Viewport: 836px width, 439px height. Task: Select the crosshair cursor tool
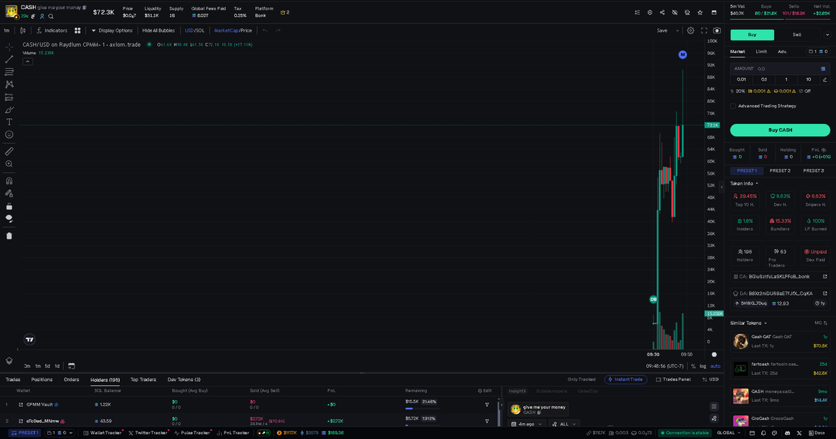9,47
